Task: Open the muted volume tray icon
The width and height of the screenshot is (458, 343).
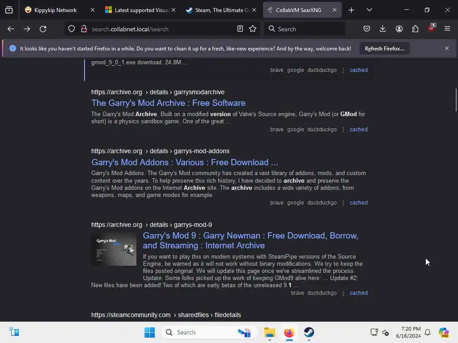Action: click(x=386, y=332)
